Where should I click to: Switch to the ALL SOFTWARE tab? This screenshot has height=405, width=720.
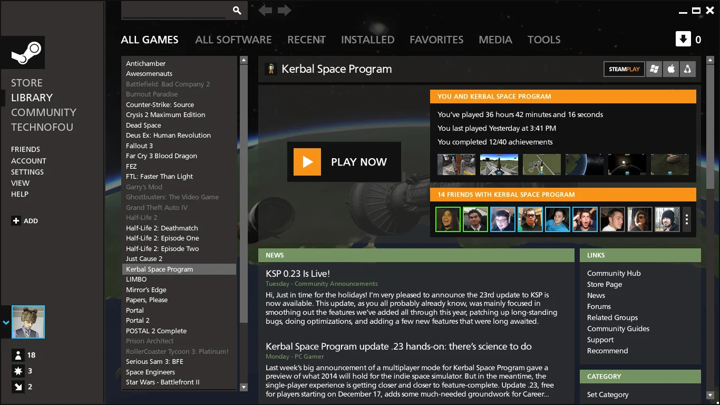[x=233, y=40]
